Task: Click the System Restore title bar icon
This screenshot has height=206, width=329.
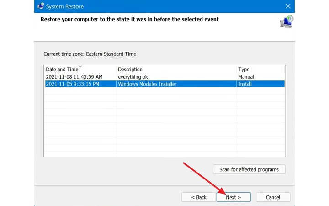Action: tap(41, 6)
